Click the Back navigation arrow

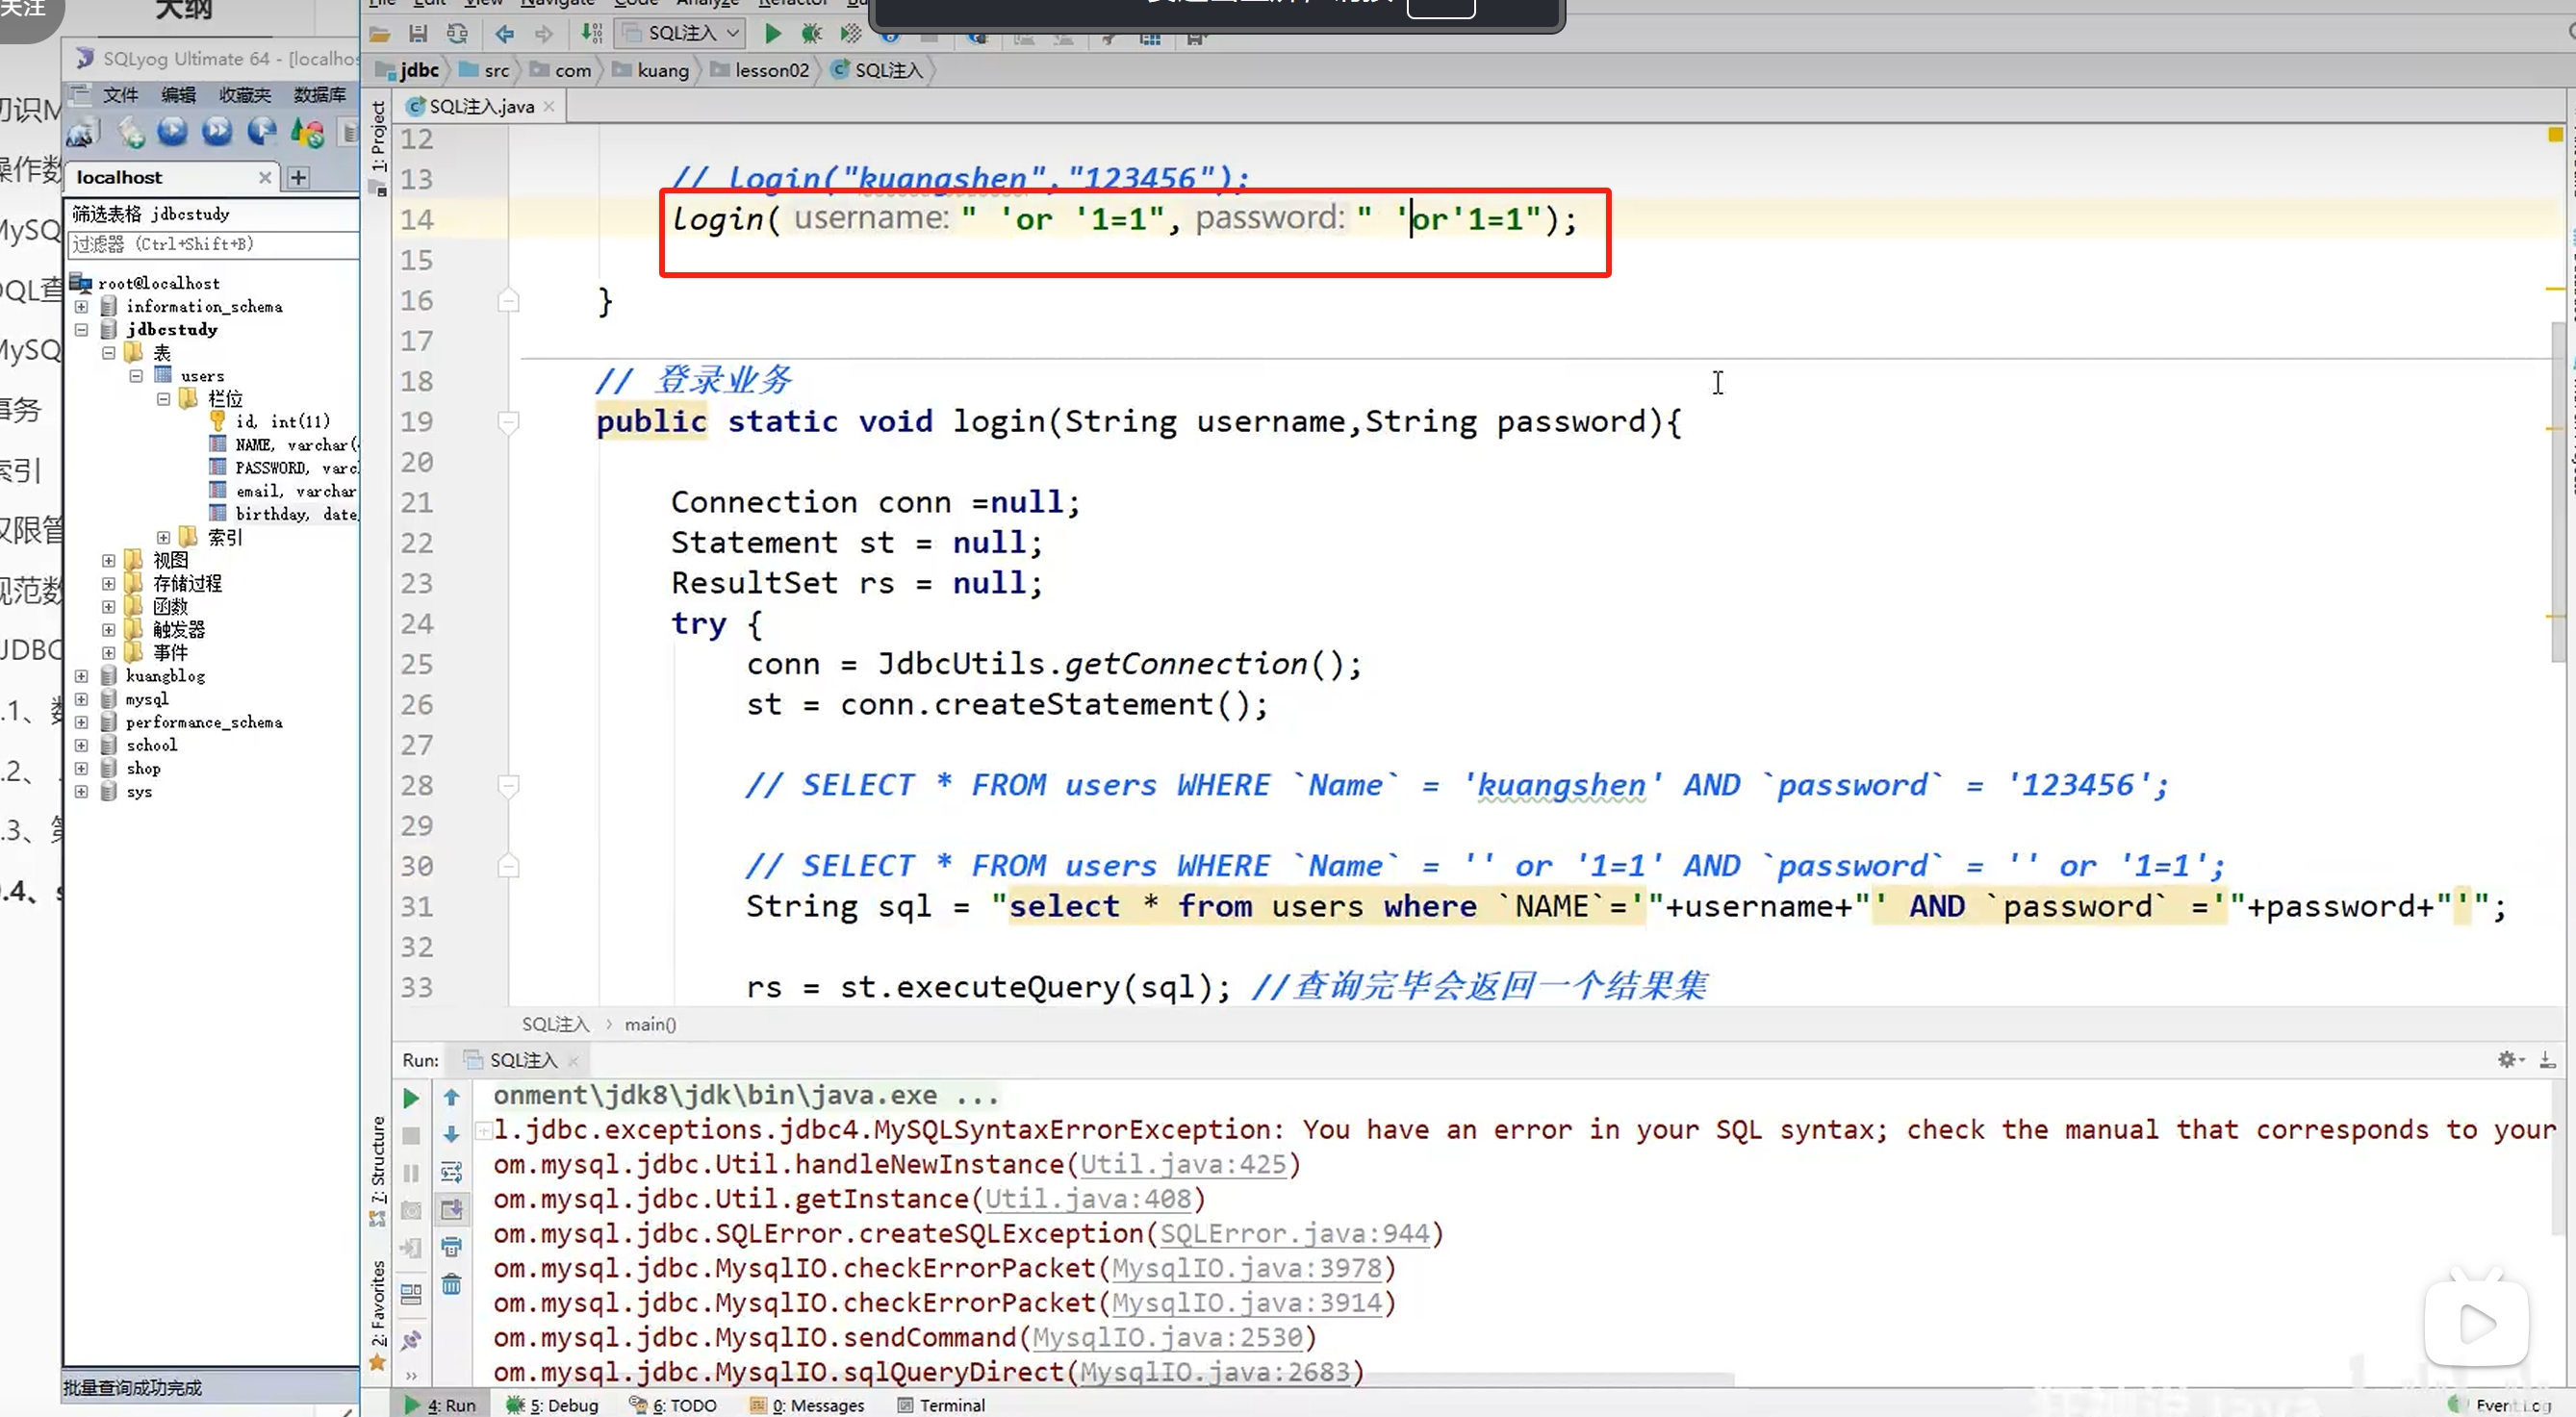[x=505, y=34]
